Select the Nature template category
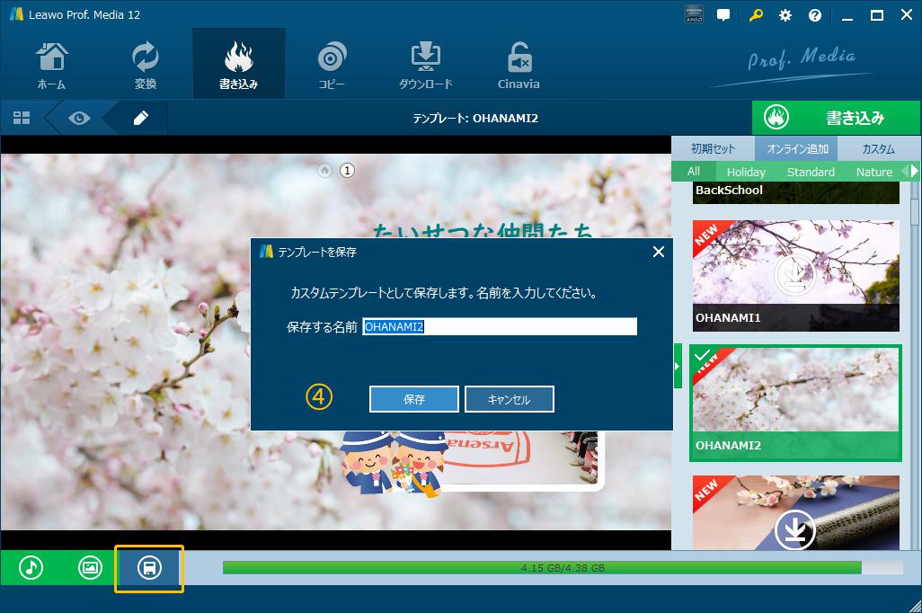922x613 pixels. point(873,172)
